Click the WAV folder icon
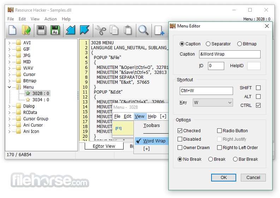Viewport: 280px width, 198px height. [19, 68]
